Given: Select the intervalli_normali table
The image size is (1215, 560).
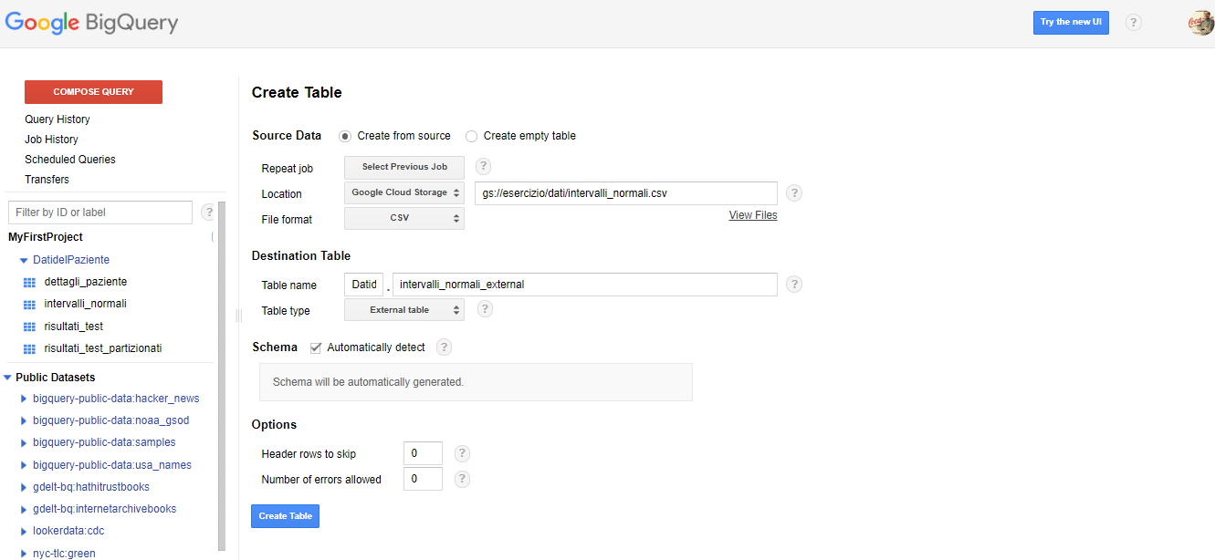Looking at the screenshot, I should (86, 304).
